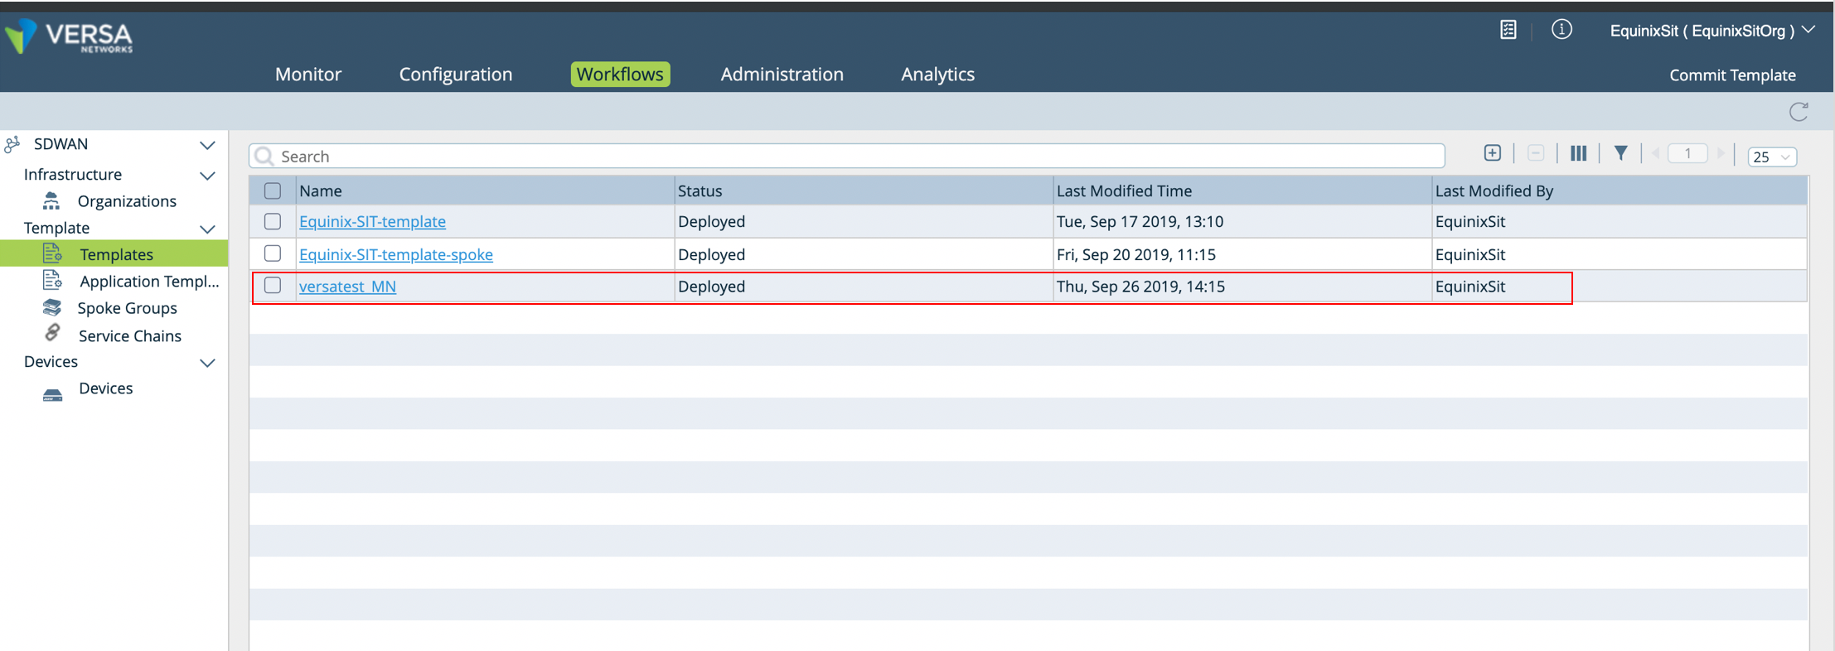
Task: Open the rows-per-page 25 dropdown
Action: coord(1772,157)
